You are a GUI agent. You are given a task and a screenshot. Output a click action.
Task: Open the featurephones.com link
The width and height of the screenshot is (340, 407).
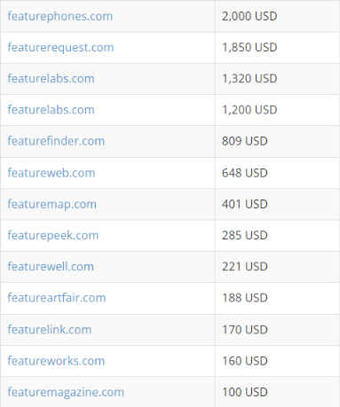point(60,16)
